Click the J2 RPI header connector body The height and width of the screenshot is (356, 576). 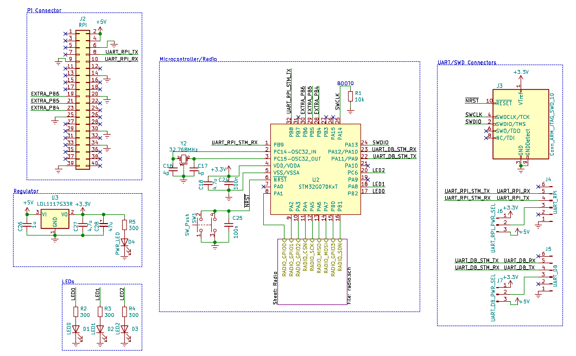(x=83, y=98)
